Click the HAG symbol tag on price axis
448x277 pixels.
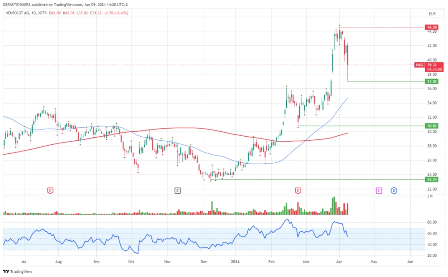[x=419, y=65]
